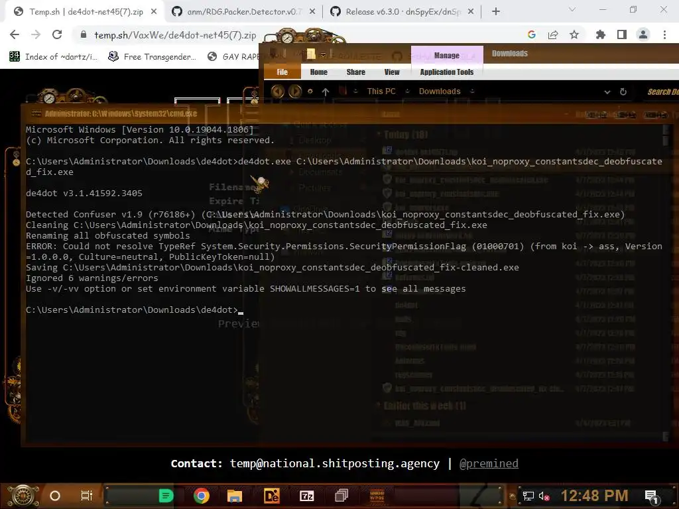Open network status tray icon
The height and width of the screenshot is (509, 679).
click(528, 496)
